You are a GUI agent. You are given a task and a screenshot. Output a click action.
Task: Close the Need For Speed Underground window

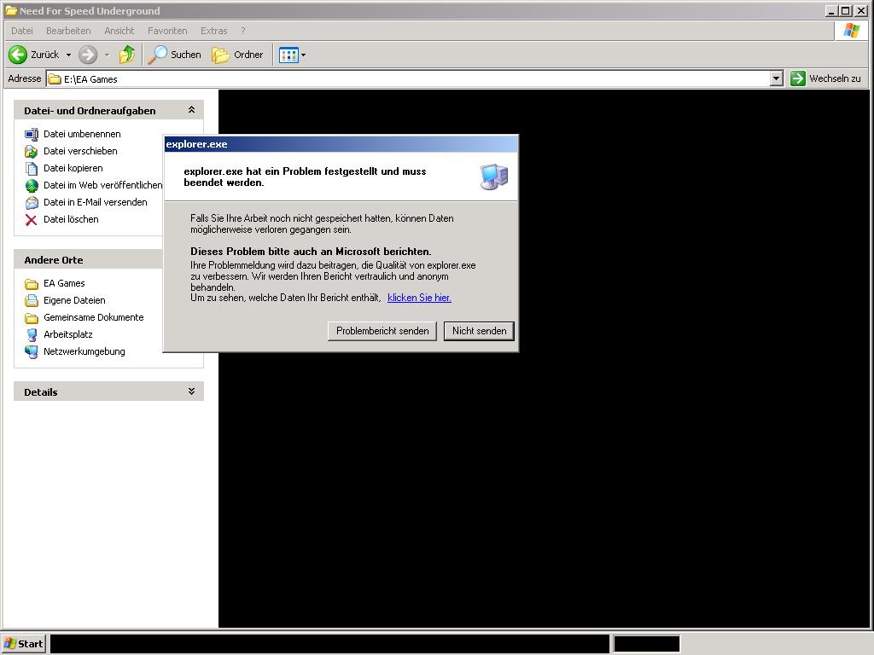pyautogui.click(x=860, y=10)
